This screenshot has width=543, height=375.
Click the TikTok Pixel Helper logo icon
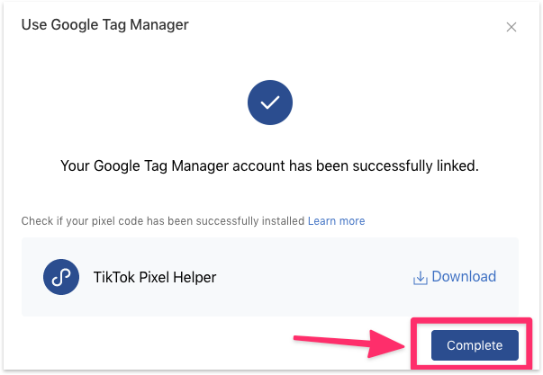62,277
